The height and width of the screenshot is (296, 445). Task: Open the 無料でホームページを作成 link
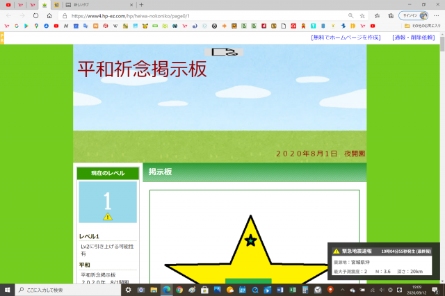coord(346,38)
